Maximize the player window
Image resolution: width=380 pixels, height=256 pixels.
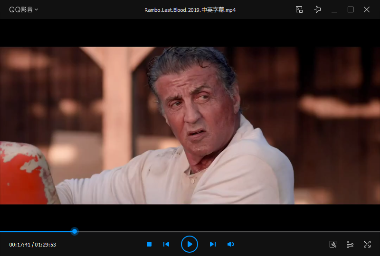tap(351, 9)
